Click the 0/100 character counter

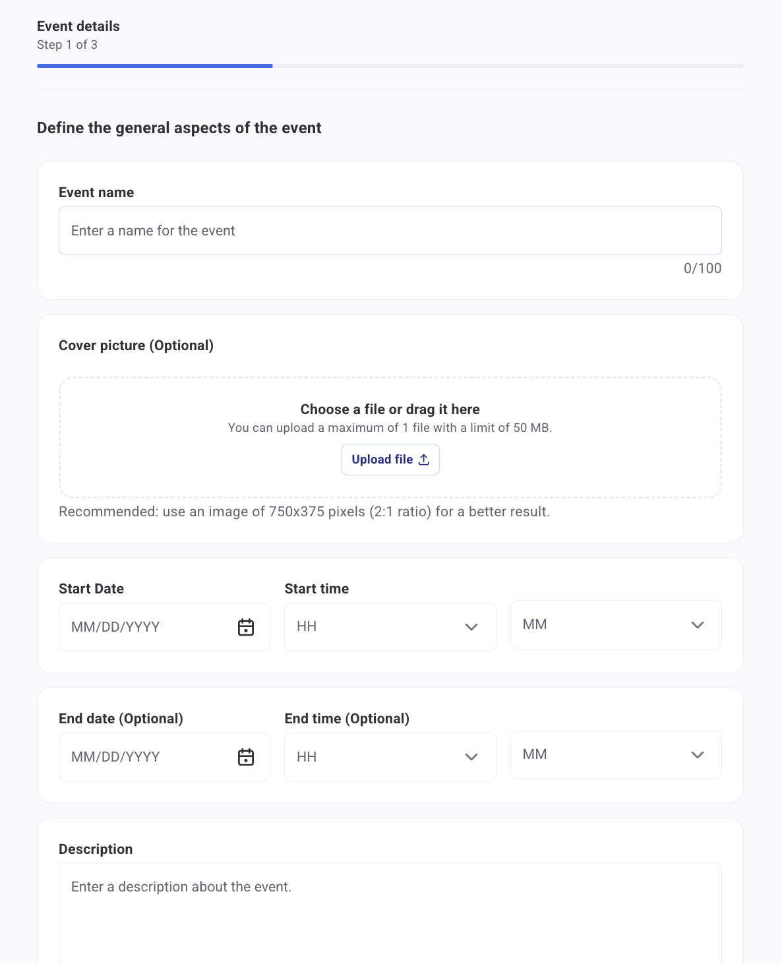point(702,268)
